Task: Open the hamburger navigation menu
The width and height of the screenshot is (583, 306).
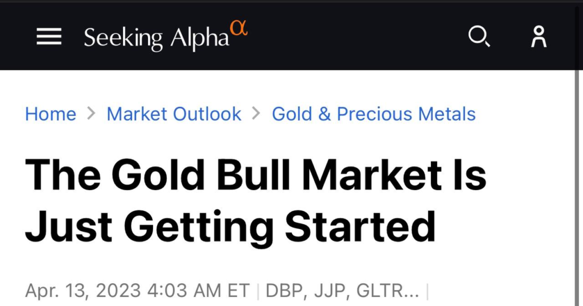Action: 49,36
